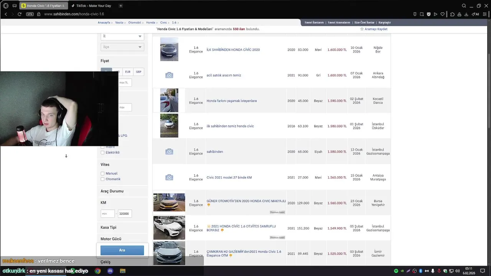491x276 pixels.
Task: Select GBP currency toggle
Action: 138,72
